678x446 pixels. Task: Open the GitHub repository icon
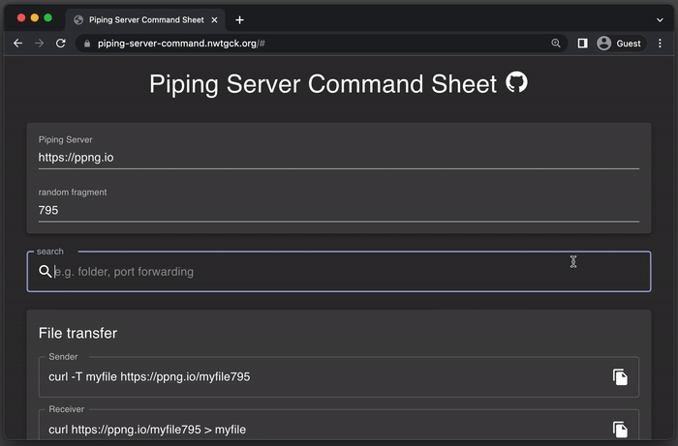point(517,83)
